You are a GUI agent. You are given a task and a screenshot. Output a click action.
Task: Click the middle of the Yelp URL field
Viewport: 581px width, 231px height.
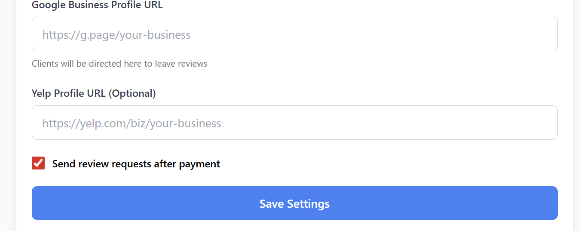tap(295, 123)
